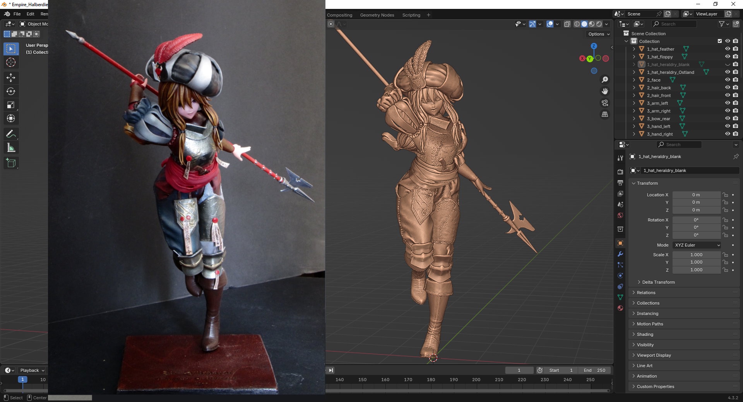Click the Rotation Y value field

(x=697, y=228)
